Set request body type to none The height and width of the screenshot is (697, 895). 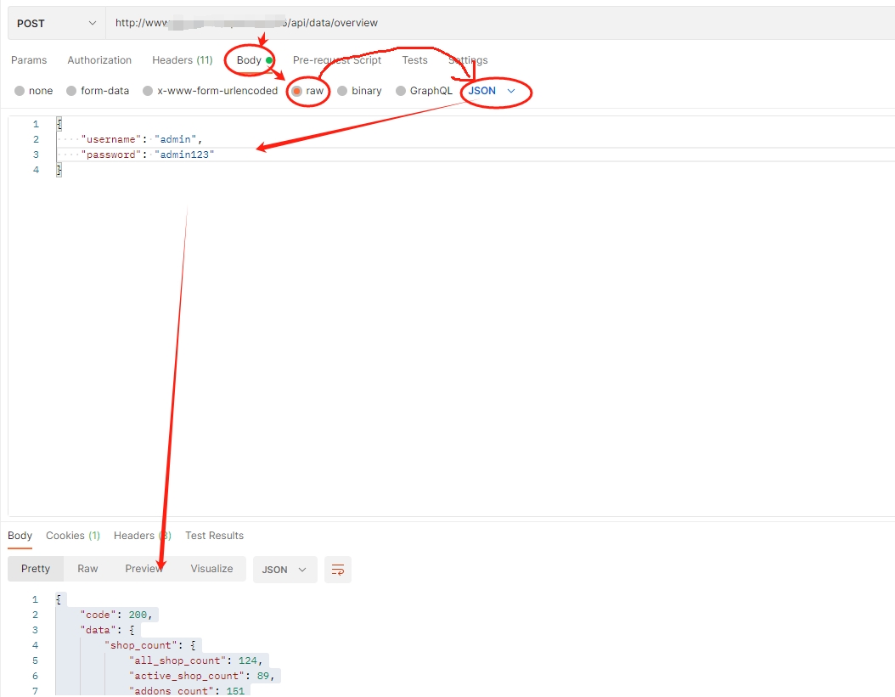20,91
